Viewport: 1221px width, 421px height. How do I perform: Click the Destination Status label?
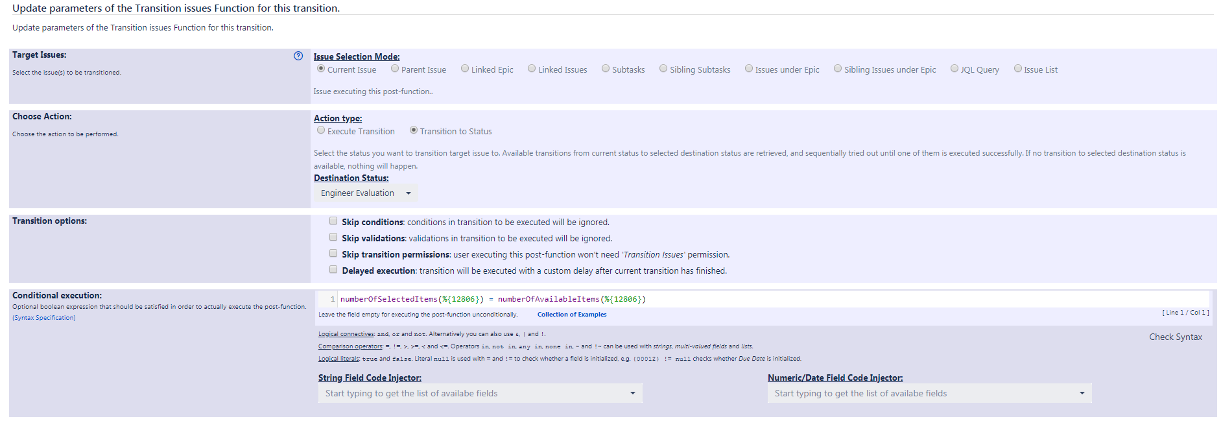351,178
